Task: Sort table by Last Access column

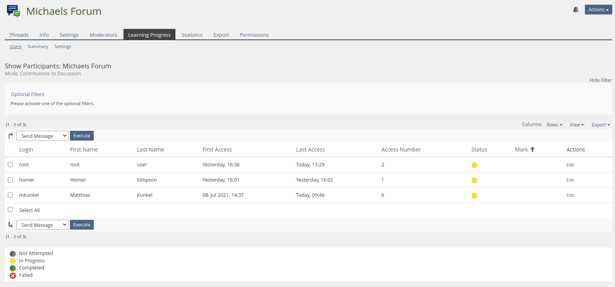Action: (310, 150)
